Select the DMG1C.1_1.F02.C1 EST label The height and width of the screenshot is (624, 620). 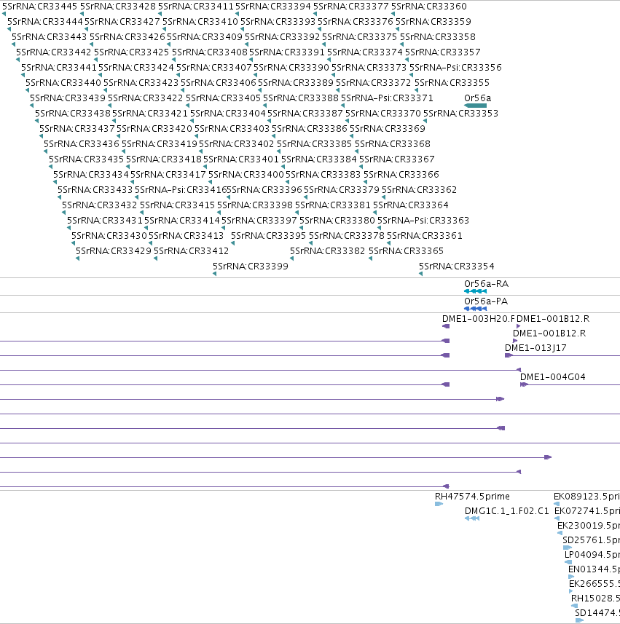507,511
